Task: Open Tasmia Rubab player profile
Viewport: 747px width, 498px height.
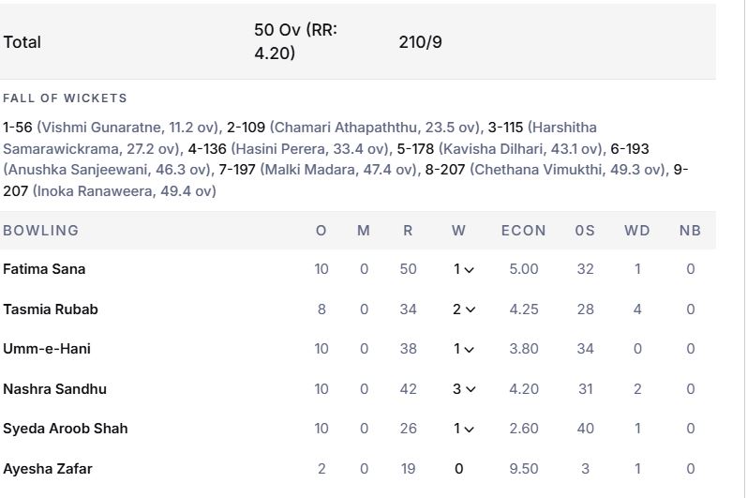Action: [51, 309]
